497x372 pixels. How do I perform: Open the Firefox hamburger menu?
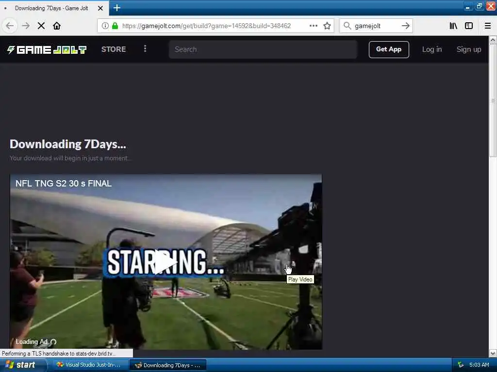488,26
